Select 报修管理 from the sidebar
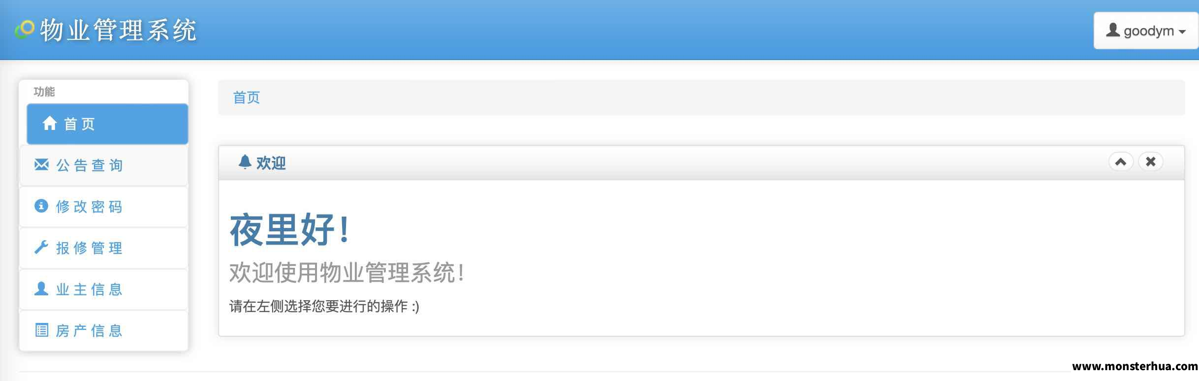Image resolution: width=1199 pixels, height=381 pixels. tap(104, 248)
